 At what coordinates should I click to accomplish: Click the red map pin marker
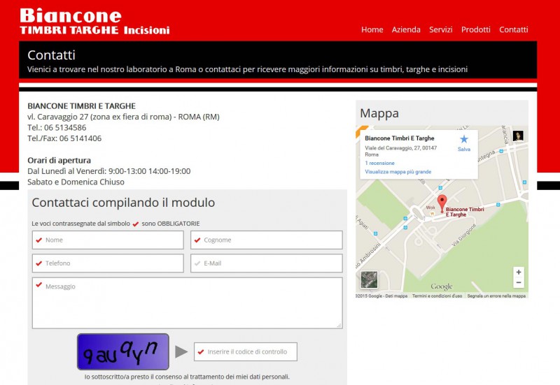click(442, 203)
